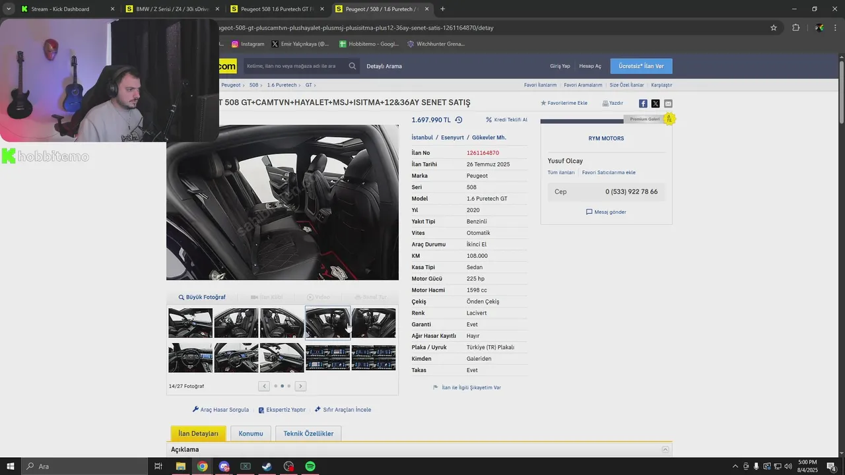Switch to Stream - Kick Dashboard tab

[x=67, y=9]
